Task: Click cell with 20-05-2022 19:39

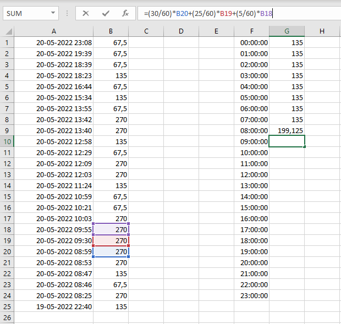Action: point(54,53)
